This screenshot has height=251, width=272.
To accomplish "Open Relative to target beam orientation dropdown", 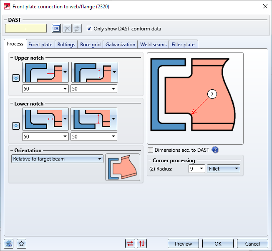I will pos(57,159).
